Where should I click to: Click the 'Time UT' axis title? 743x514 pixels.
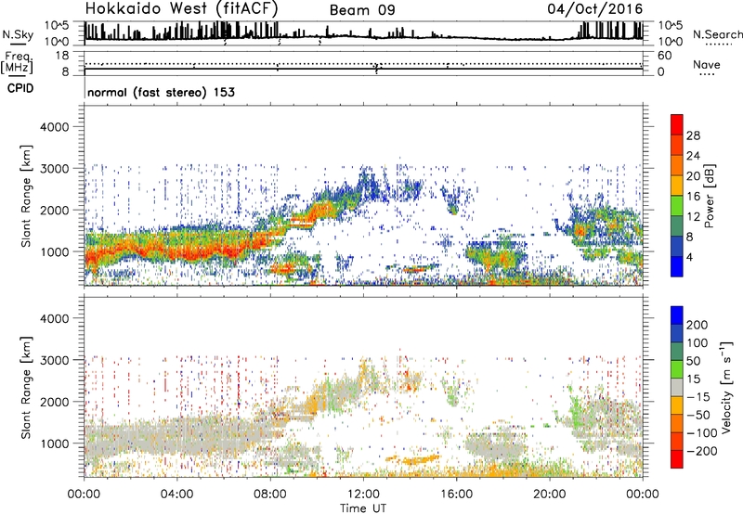[363, 508]
